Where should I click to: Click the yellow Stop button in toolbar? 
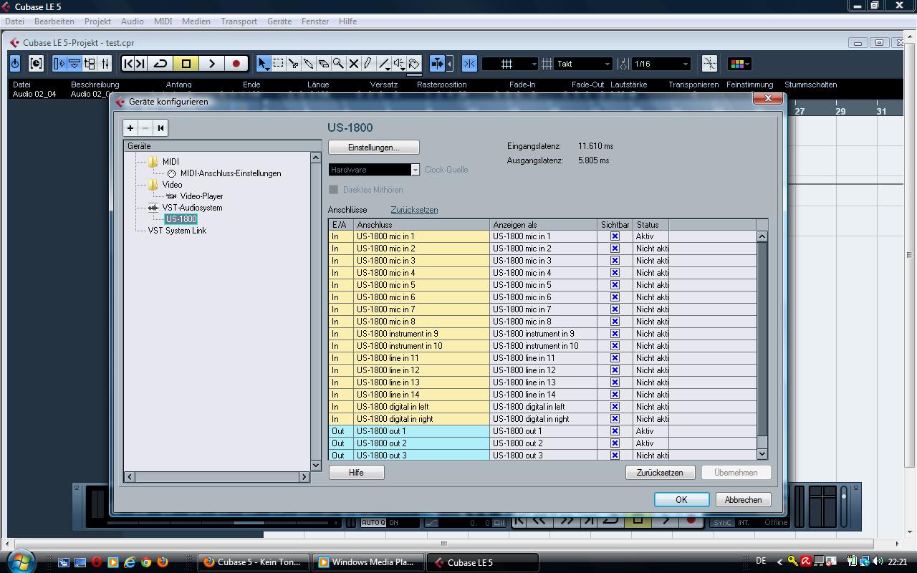(186, 64)
